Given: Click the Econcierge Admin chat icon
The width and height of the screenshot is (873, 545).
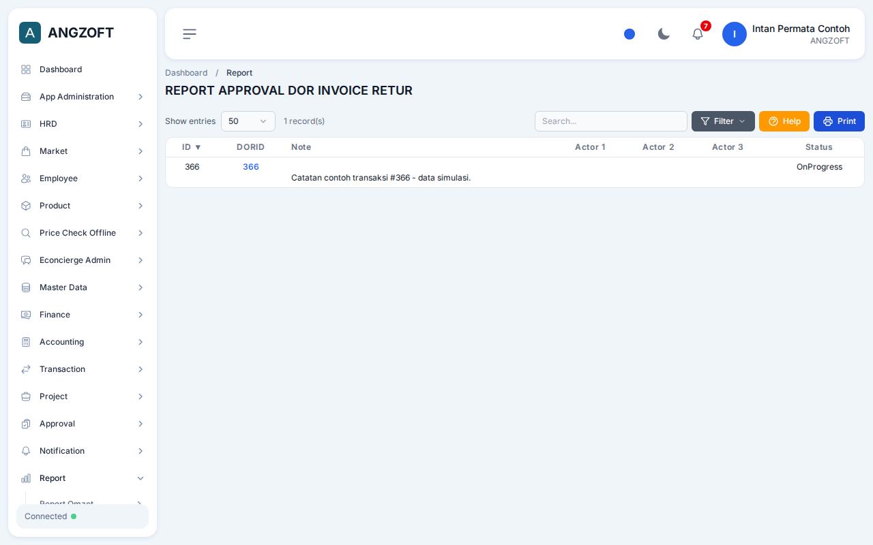Looking at the screenshot, I should tap(26, 260).
